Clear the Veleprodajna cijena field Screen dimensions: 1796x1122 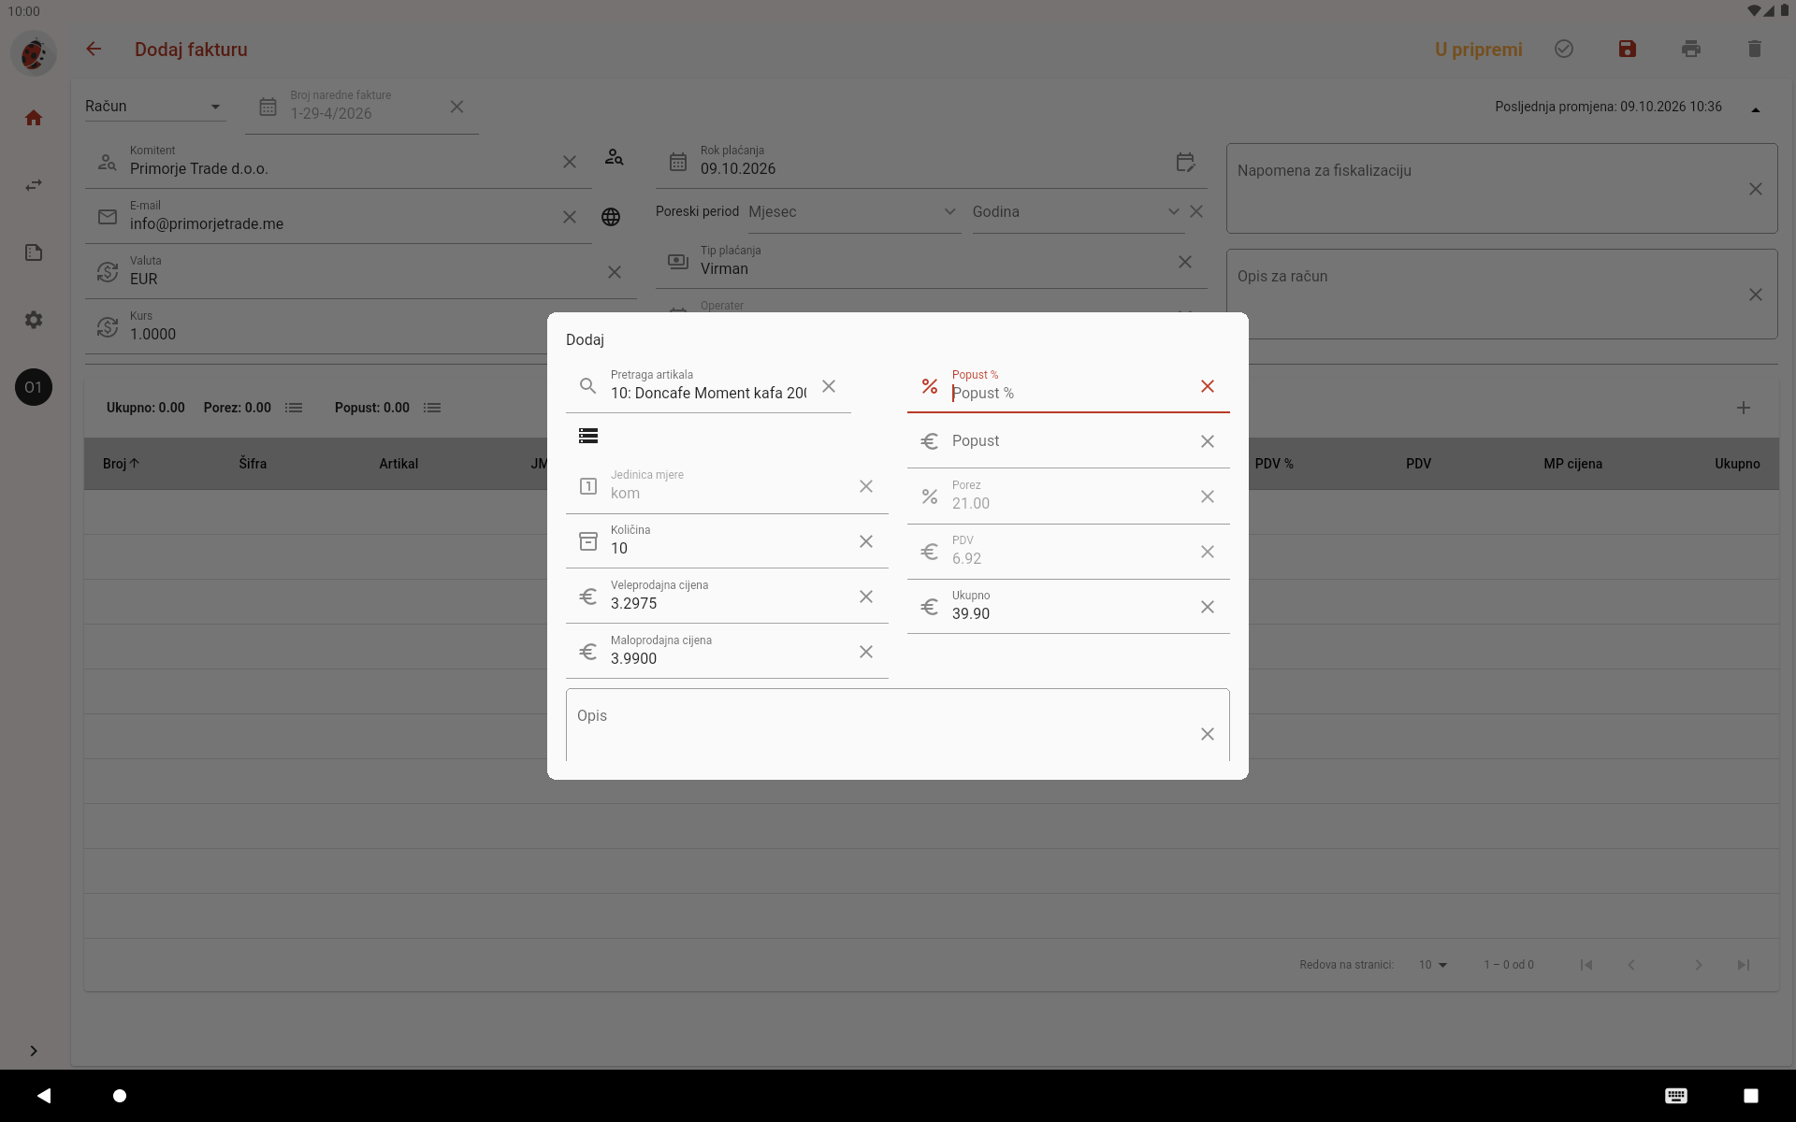pyautogui.click(x=866, y=597)
